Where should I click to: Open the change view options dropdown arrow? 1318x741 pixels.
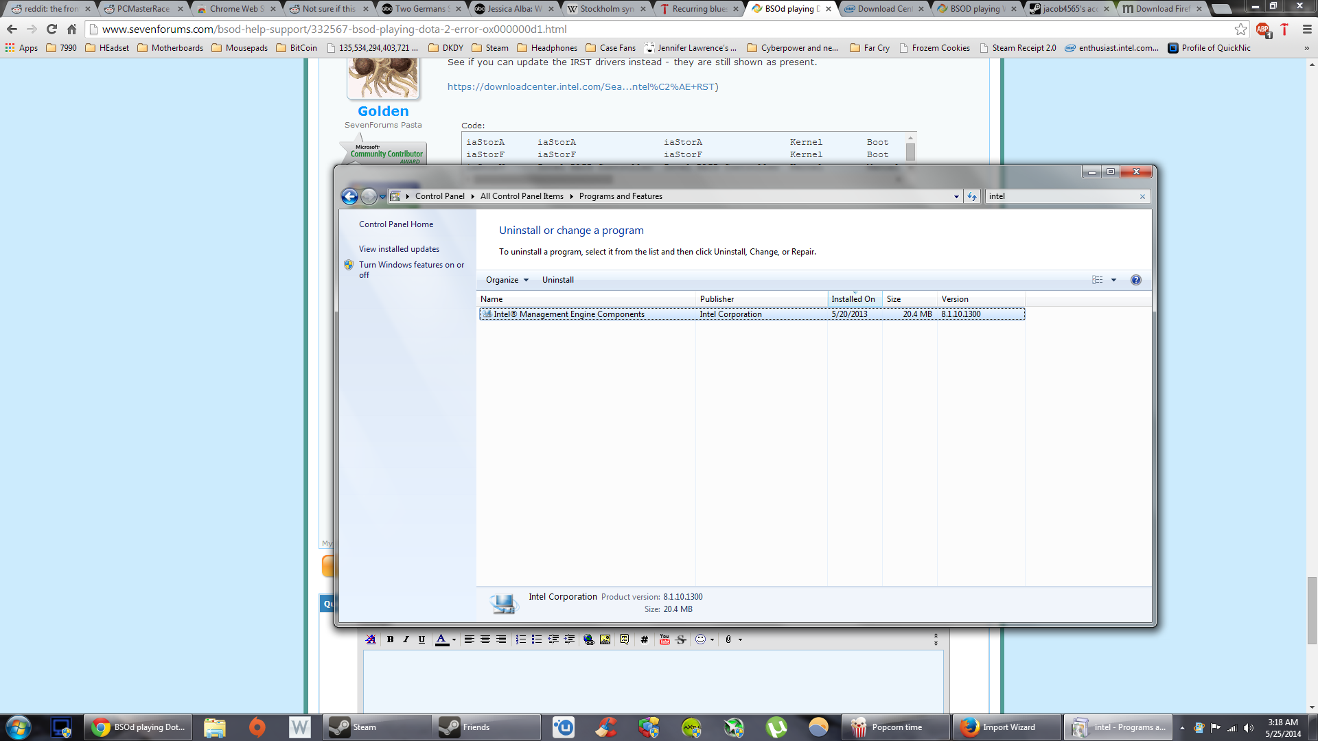click(x=1113, y=280)
